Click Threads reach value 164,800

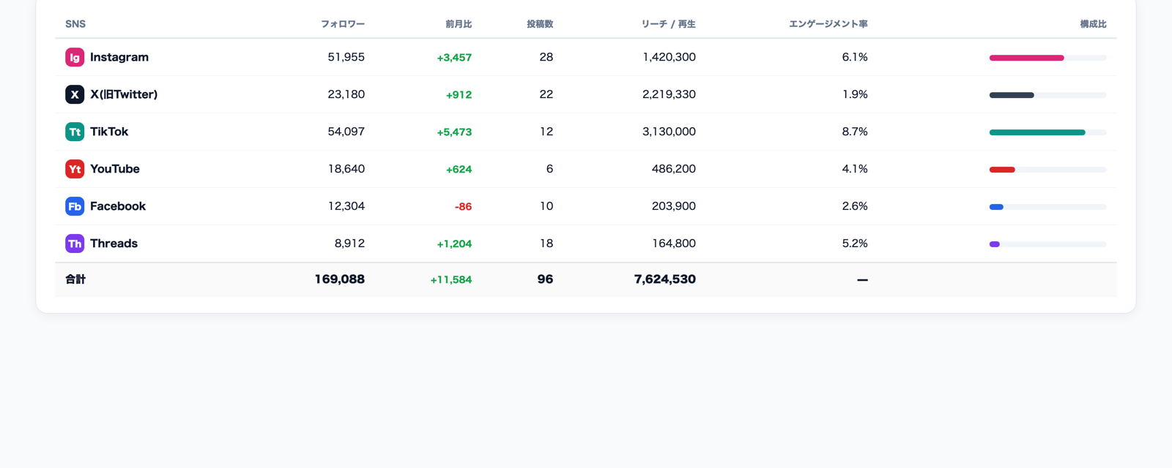[x=674, y=244]
